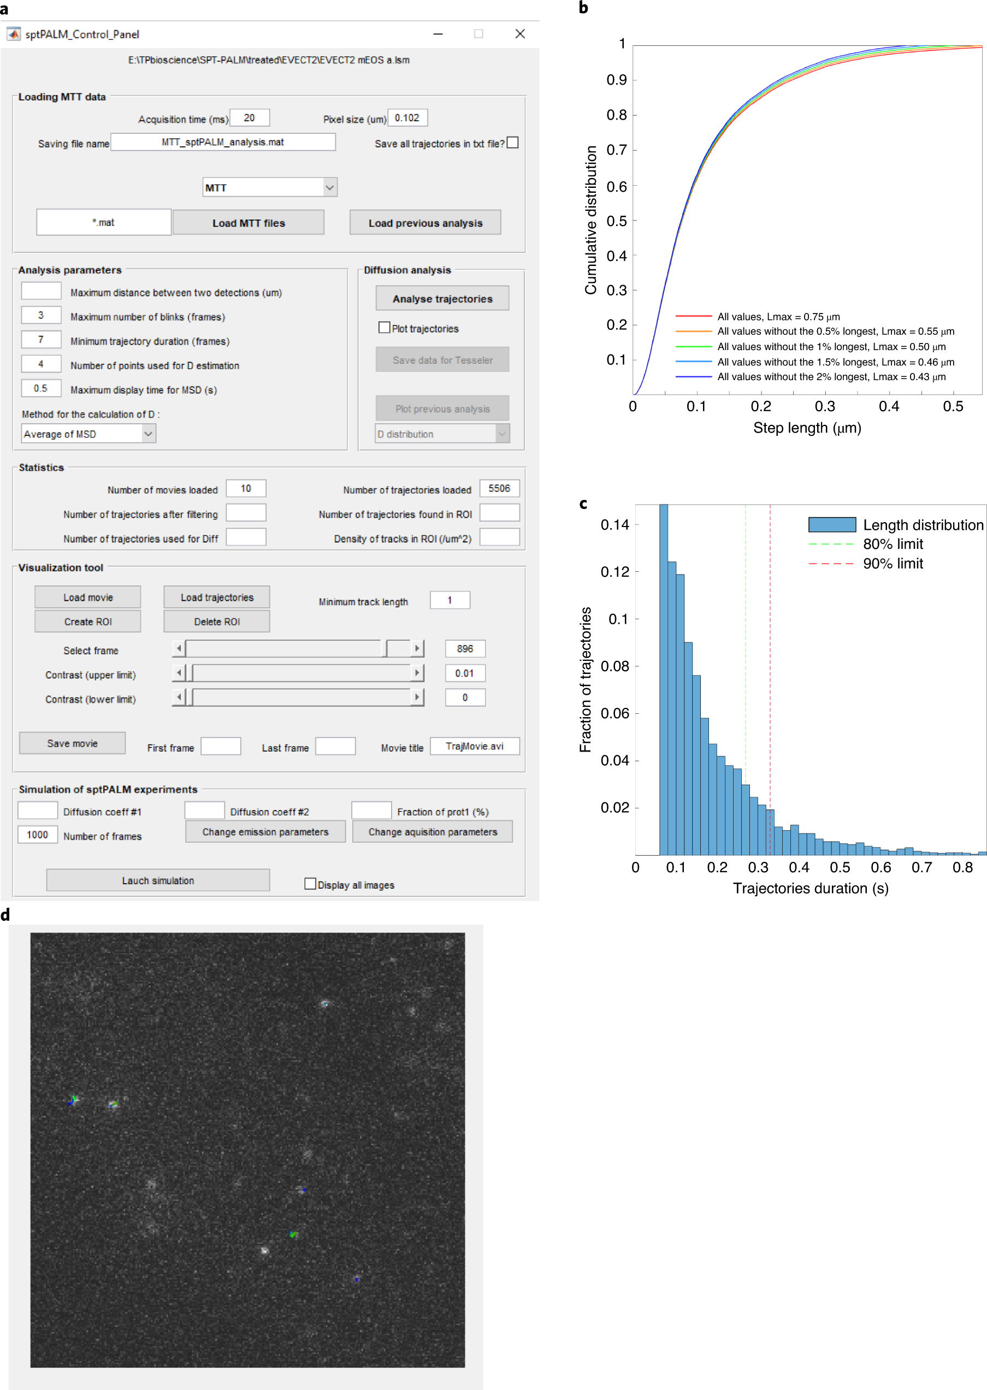The image size is (987, 1390).
Task: Click Contrast upper limit value field 0.01
Action: click(x=465, y=673)
